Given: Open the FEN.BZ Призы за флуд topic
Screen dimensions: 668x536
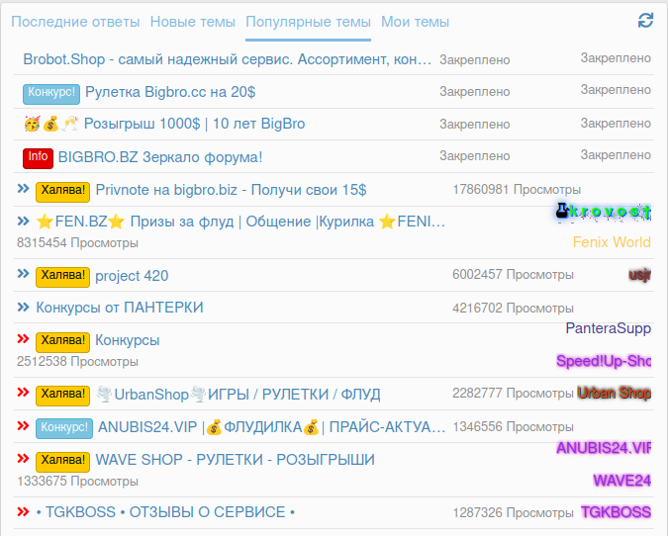Looking at the screenshot, I should point(240,222).
